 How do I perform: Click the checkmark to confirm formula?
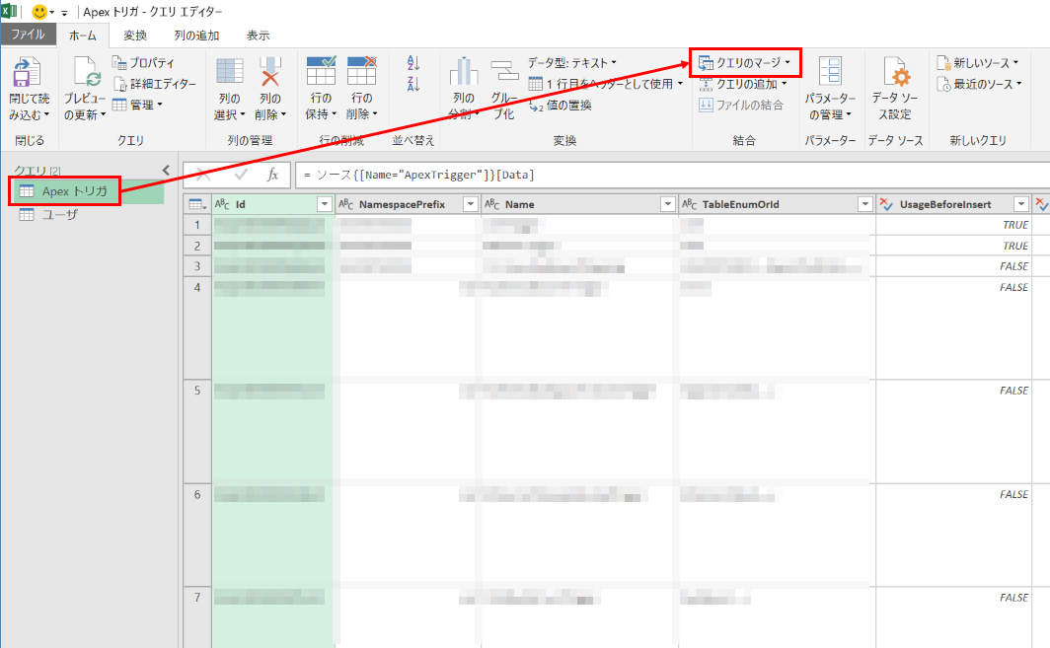241,175
